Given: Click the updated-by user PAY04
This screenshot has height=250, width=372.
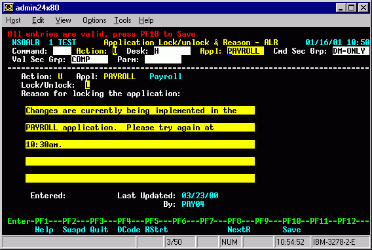Looking at the screenshot, I should pyautogui.click(x=193, y=204).
